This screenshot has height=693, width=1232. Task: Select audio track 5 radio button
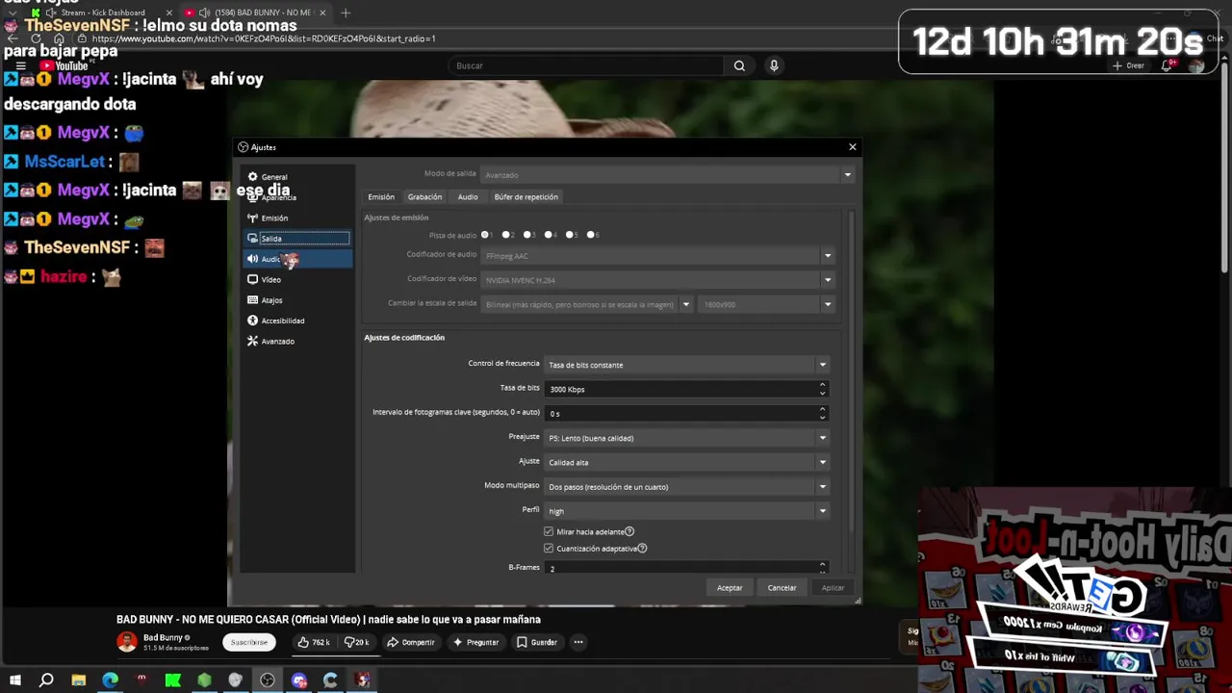point(570,235)
